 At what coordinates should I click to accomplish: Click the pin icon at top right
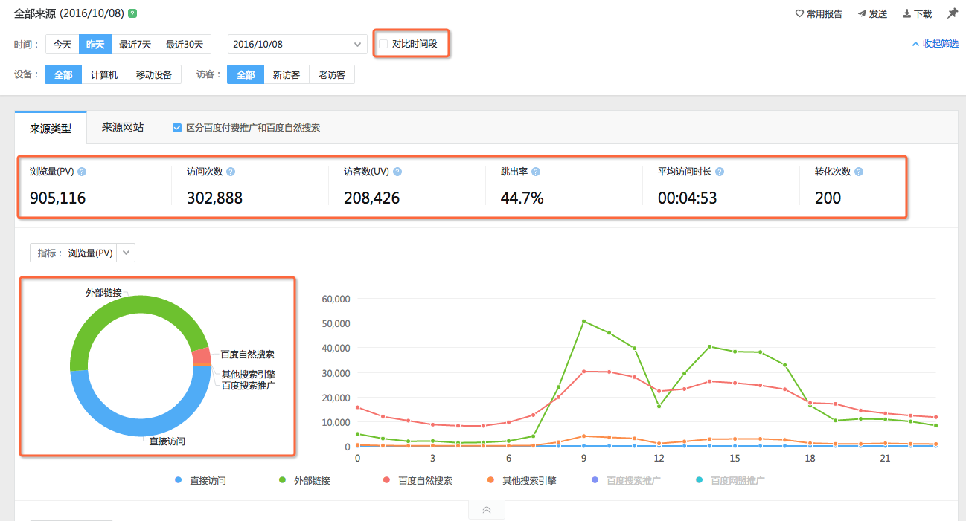point(952,13)
